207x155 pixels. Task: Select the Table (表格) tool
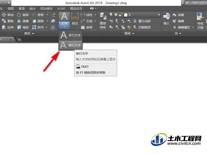click(87, 27)
